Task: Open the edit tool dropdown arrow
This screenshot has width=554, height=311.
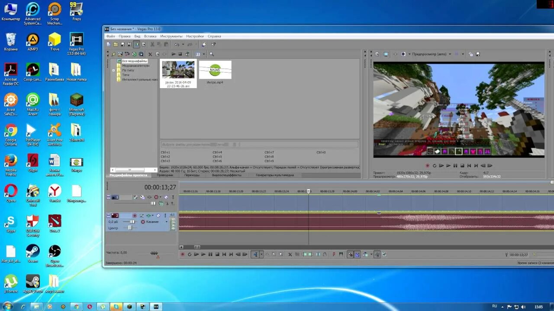Action: coord(261,254)
